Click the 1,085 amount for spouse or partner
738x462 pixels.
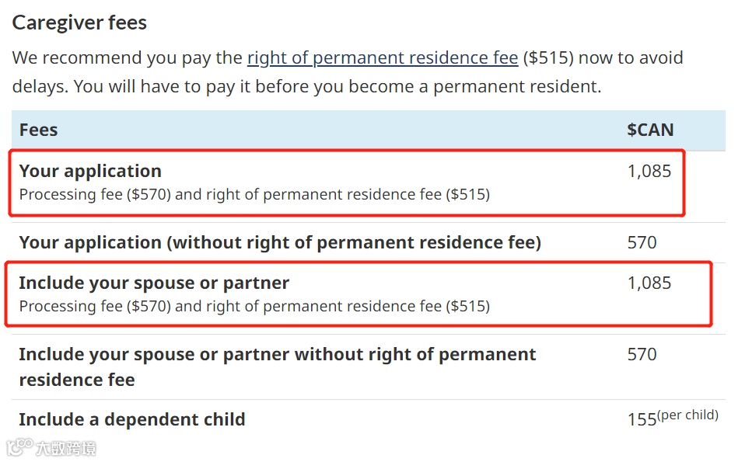point(649,283)
